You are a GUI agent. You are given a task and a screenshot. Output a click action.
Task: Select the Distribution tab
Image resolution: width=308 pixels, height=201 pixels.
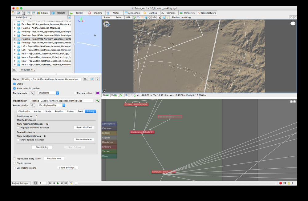(x=24, y=111)
